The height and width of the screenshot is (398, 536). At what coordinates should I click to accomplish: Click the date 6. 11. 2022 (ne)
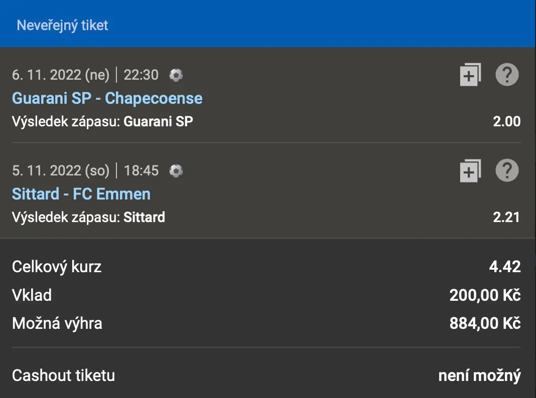(x=60, y=75)
